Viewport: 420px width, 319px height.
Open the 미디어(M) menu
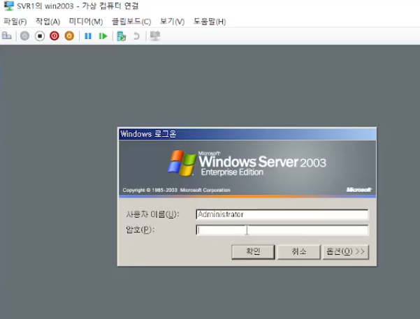86,22
